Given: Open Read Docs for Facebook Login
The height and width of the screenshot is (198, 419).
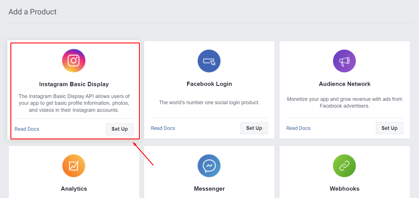Looking at the screenshot, I should click(163, 128).
